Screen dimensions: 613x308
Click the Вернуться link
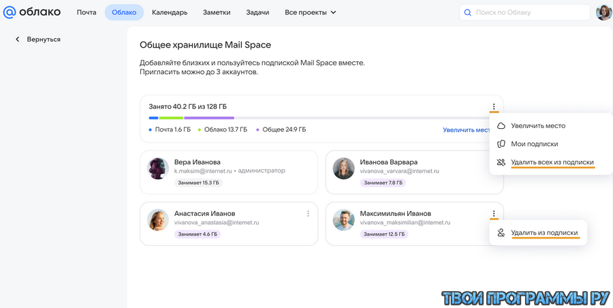tap(44, 40)
